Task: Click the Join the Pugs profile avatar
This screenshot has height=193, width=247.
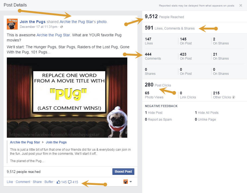Action: pyautogui.click(x=12, y=24)
